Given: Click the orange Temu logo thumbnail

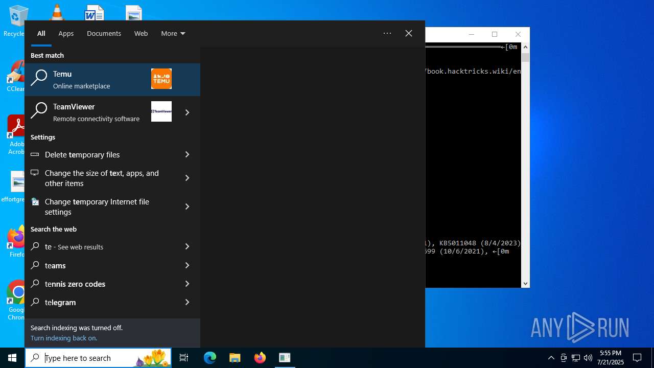Looking at the screenshot, I should tap(161, 79).
